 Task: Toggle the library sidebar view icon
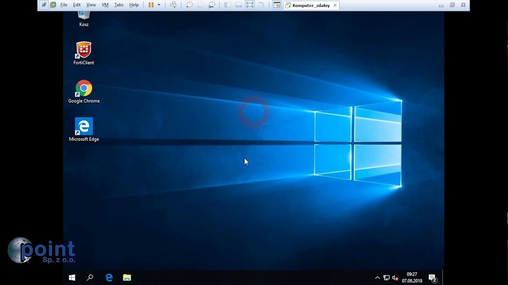[227, 5]
